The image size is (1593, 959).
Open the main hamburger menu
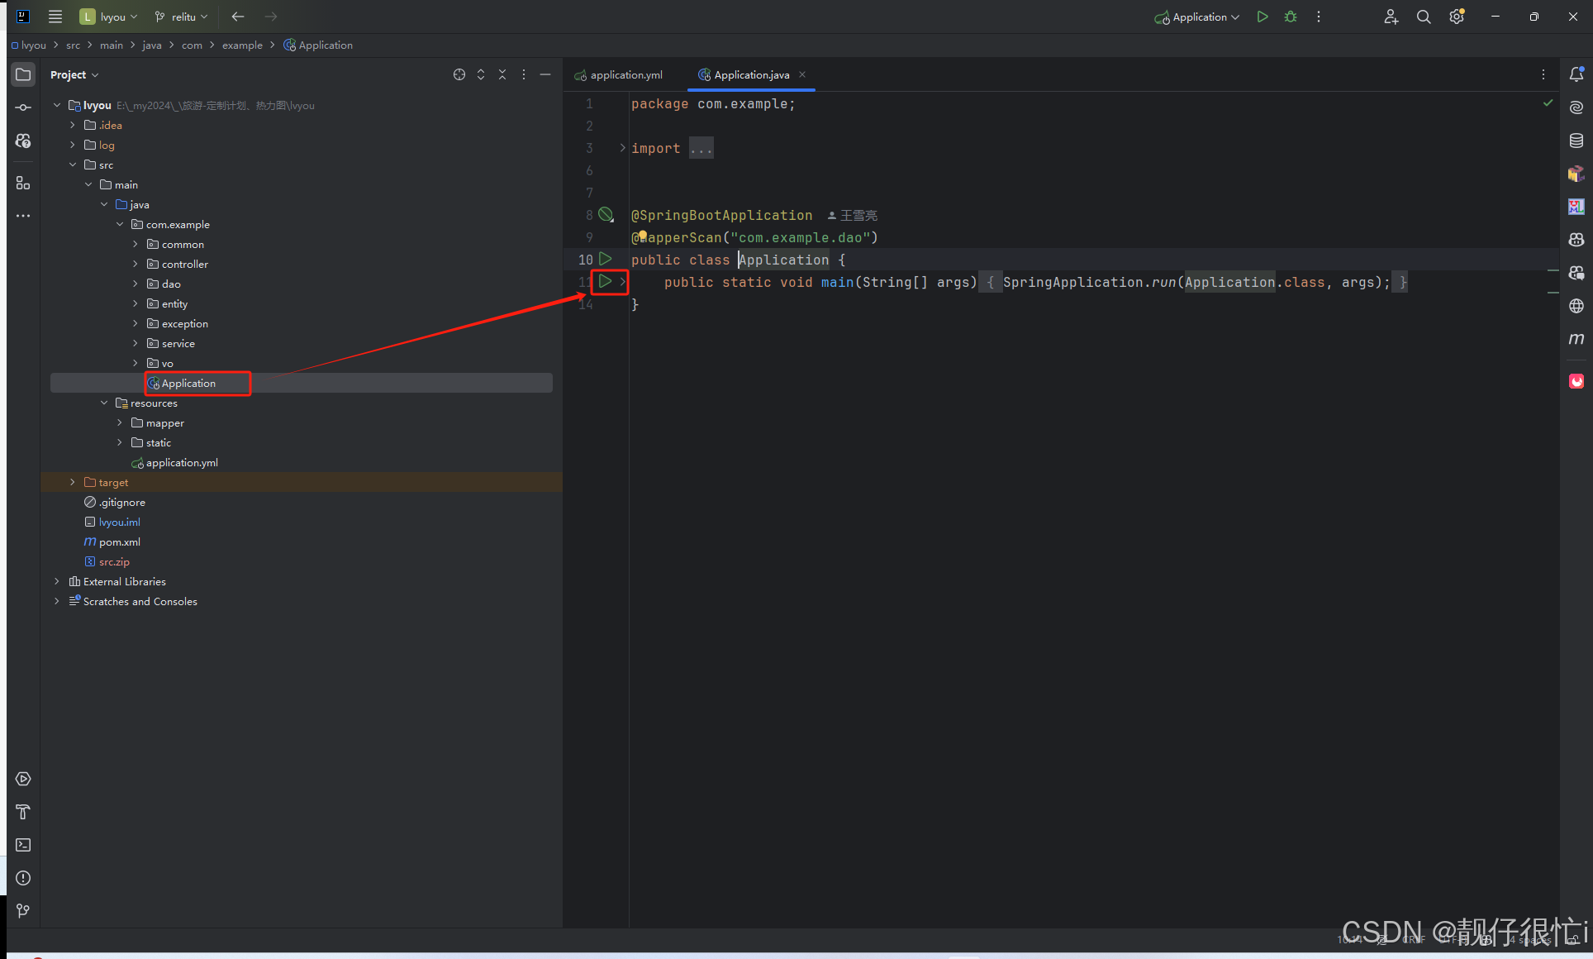click(55, 17)
